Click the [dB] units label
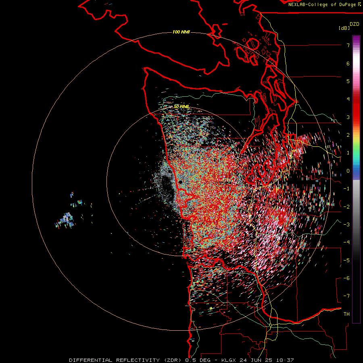Viewport: 363px width, 363px height. coord(344,28)
